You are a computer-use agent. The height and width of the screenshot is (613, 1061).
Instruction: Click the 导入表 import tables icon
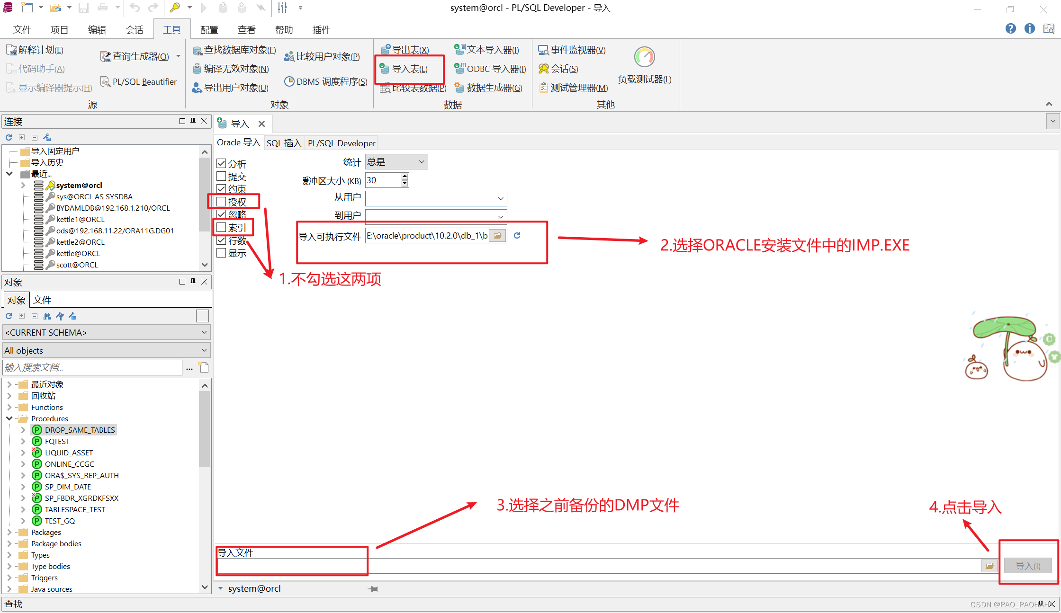point(385,69)
